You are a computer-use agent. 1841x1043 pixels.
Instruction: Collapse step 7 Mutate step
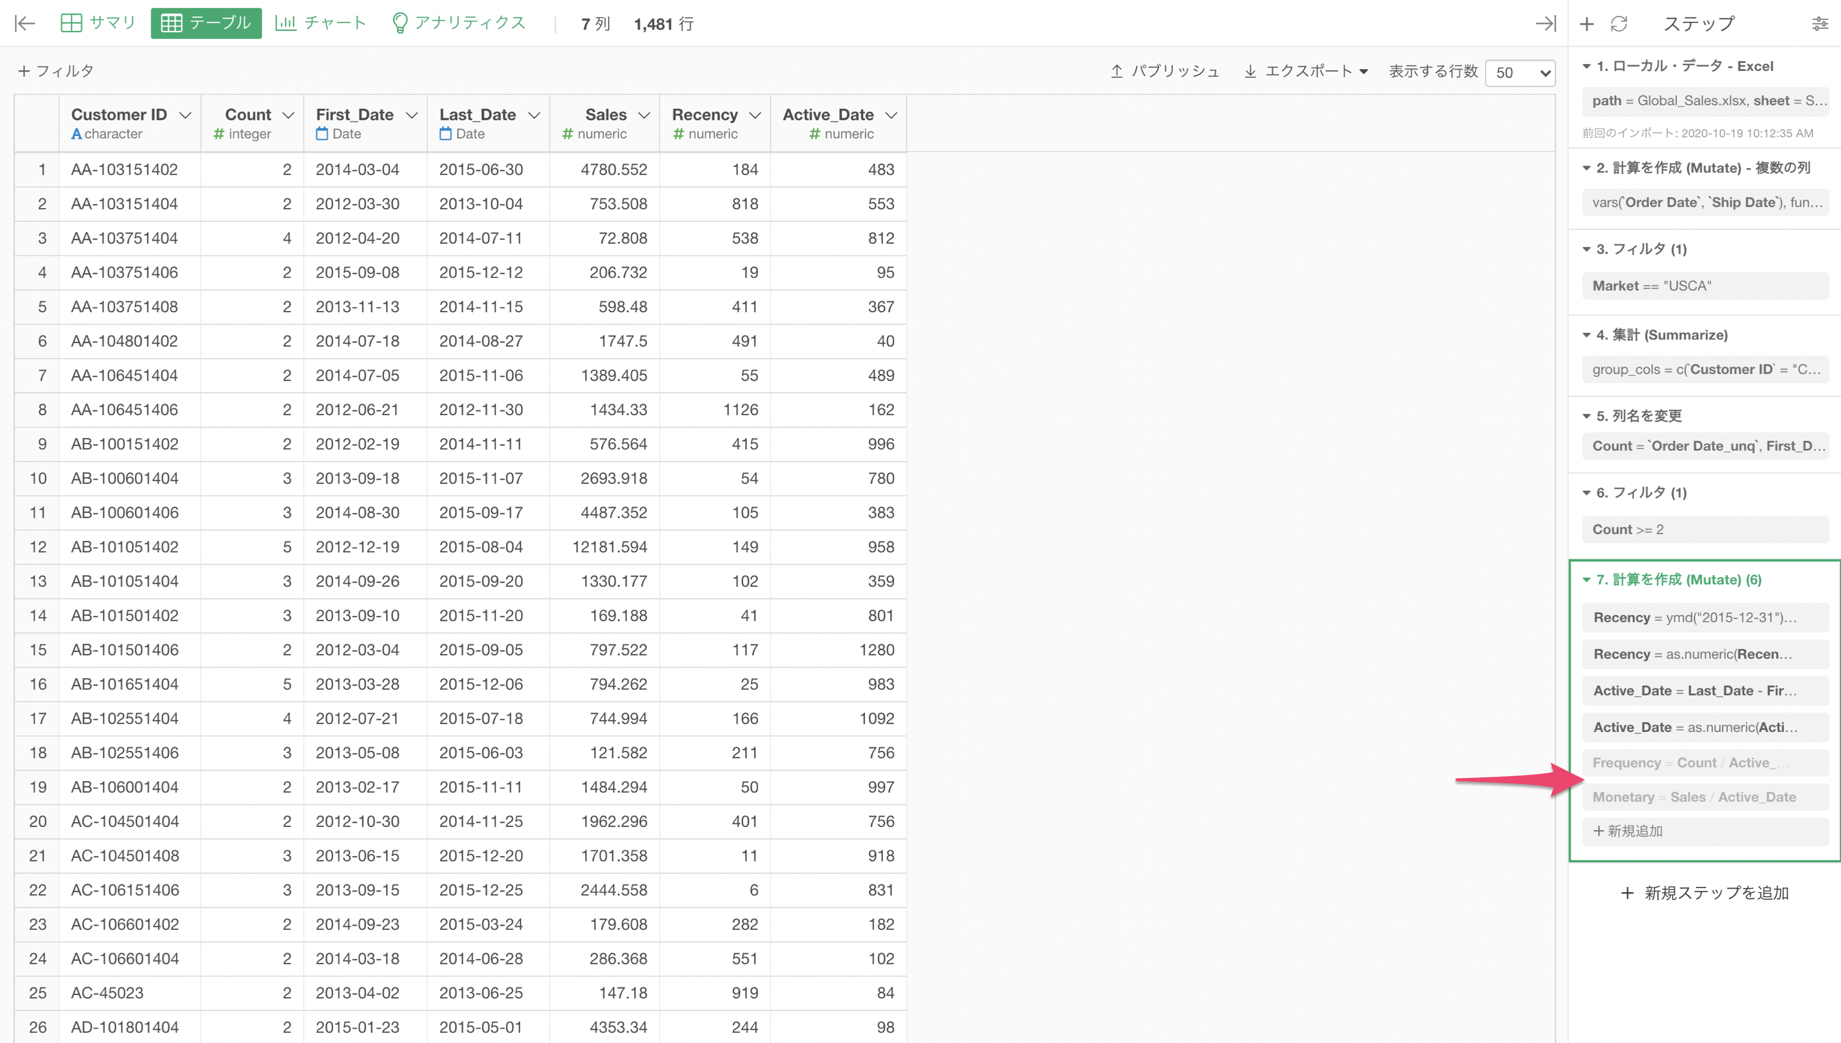tap(1587, 580)
